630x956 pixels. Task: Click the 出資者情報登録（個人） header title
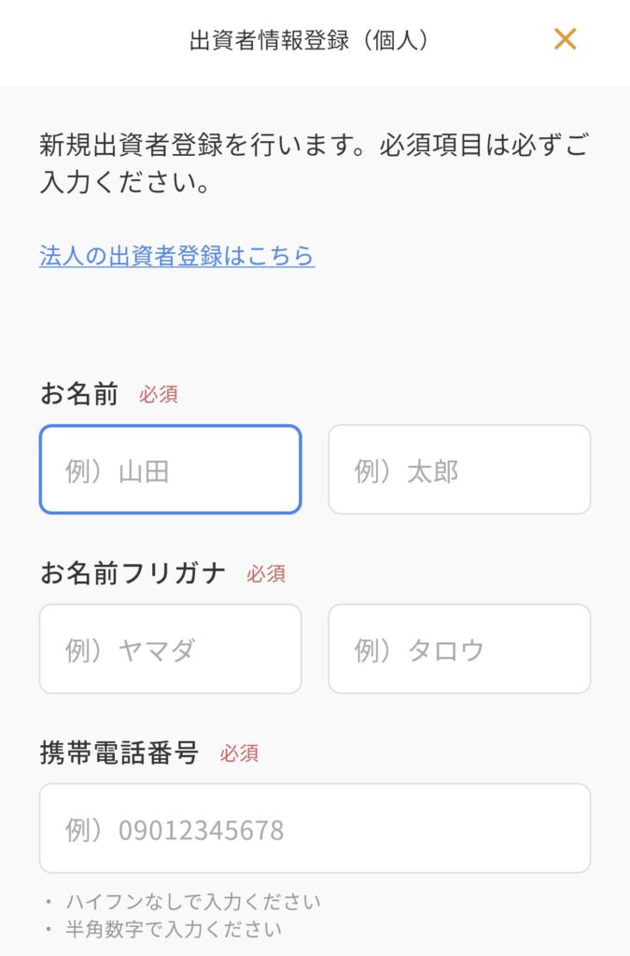click(308, 42)
